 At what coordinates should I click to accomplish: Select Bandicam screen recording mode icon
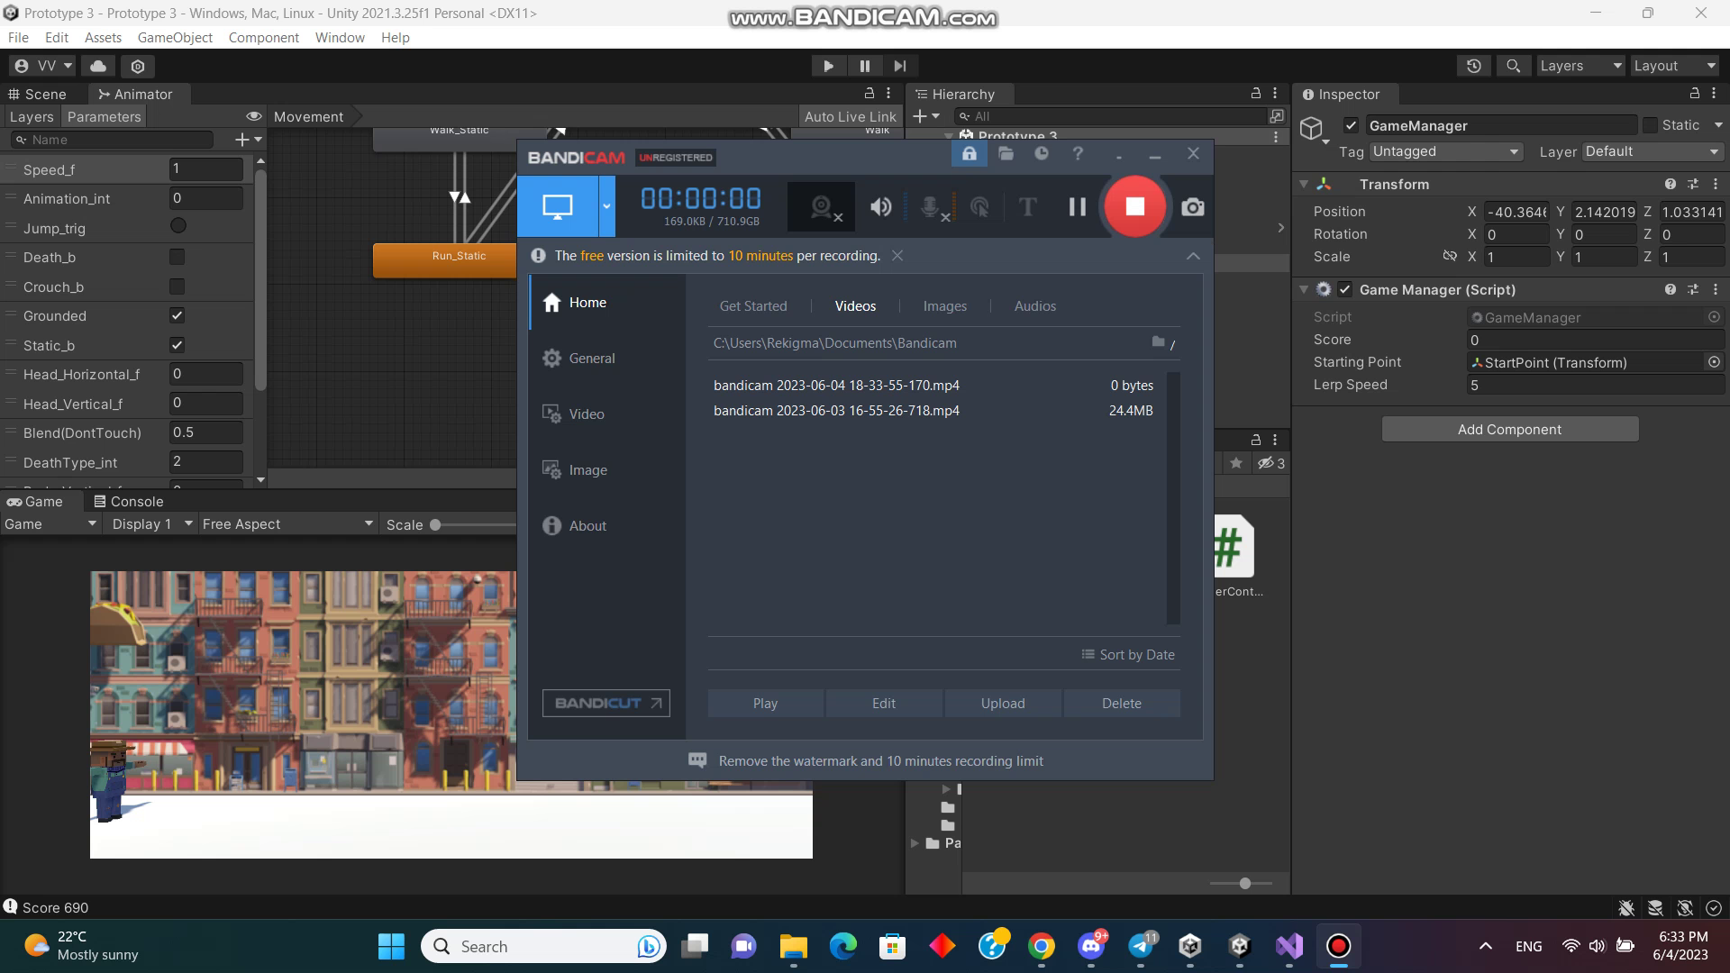pos(558,206)
